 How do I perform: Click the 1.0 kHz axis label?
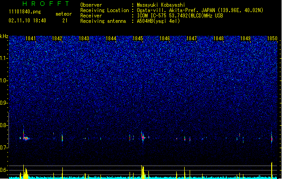4,81
